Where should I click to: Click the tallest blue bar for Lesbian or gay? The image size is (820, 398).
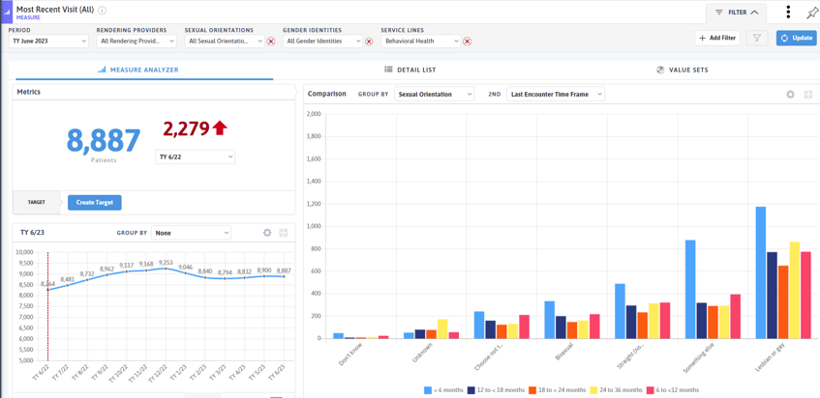(760, 272)
